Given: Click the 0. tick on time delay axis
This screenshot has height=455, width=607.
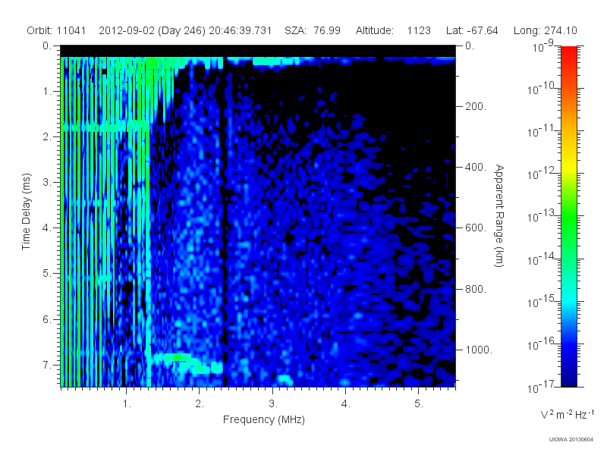Looking at the screenshot, I should point(47,45).
